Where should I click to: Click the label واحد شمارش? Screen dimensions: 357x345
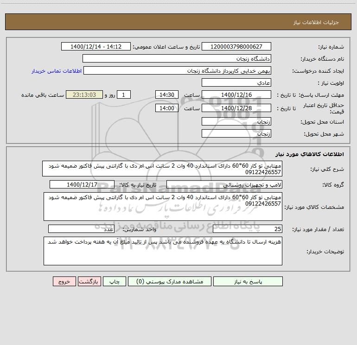[x=140, y=230]
